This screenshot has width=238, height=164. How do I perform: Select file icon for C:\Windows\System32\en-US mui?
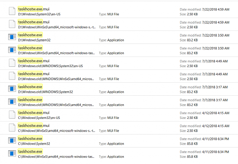(12, 115)
